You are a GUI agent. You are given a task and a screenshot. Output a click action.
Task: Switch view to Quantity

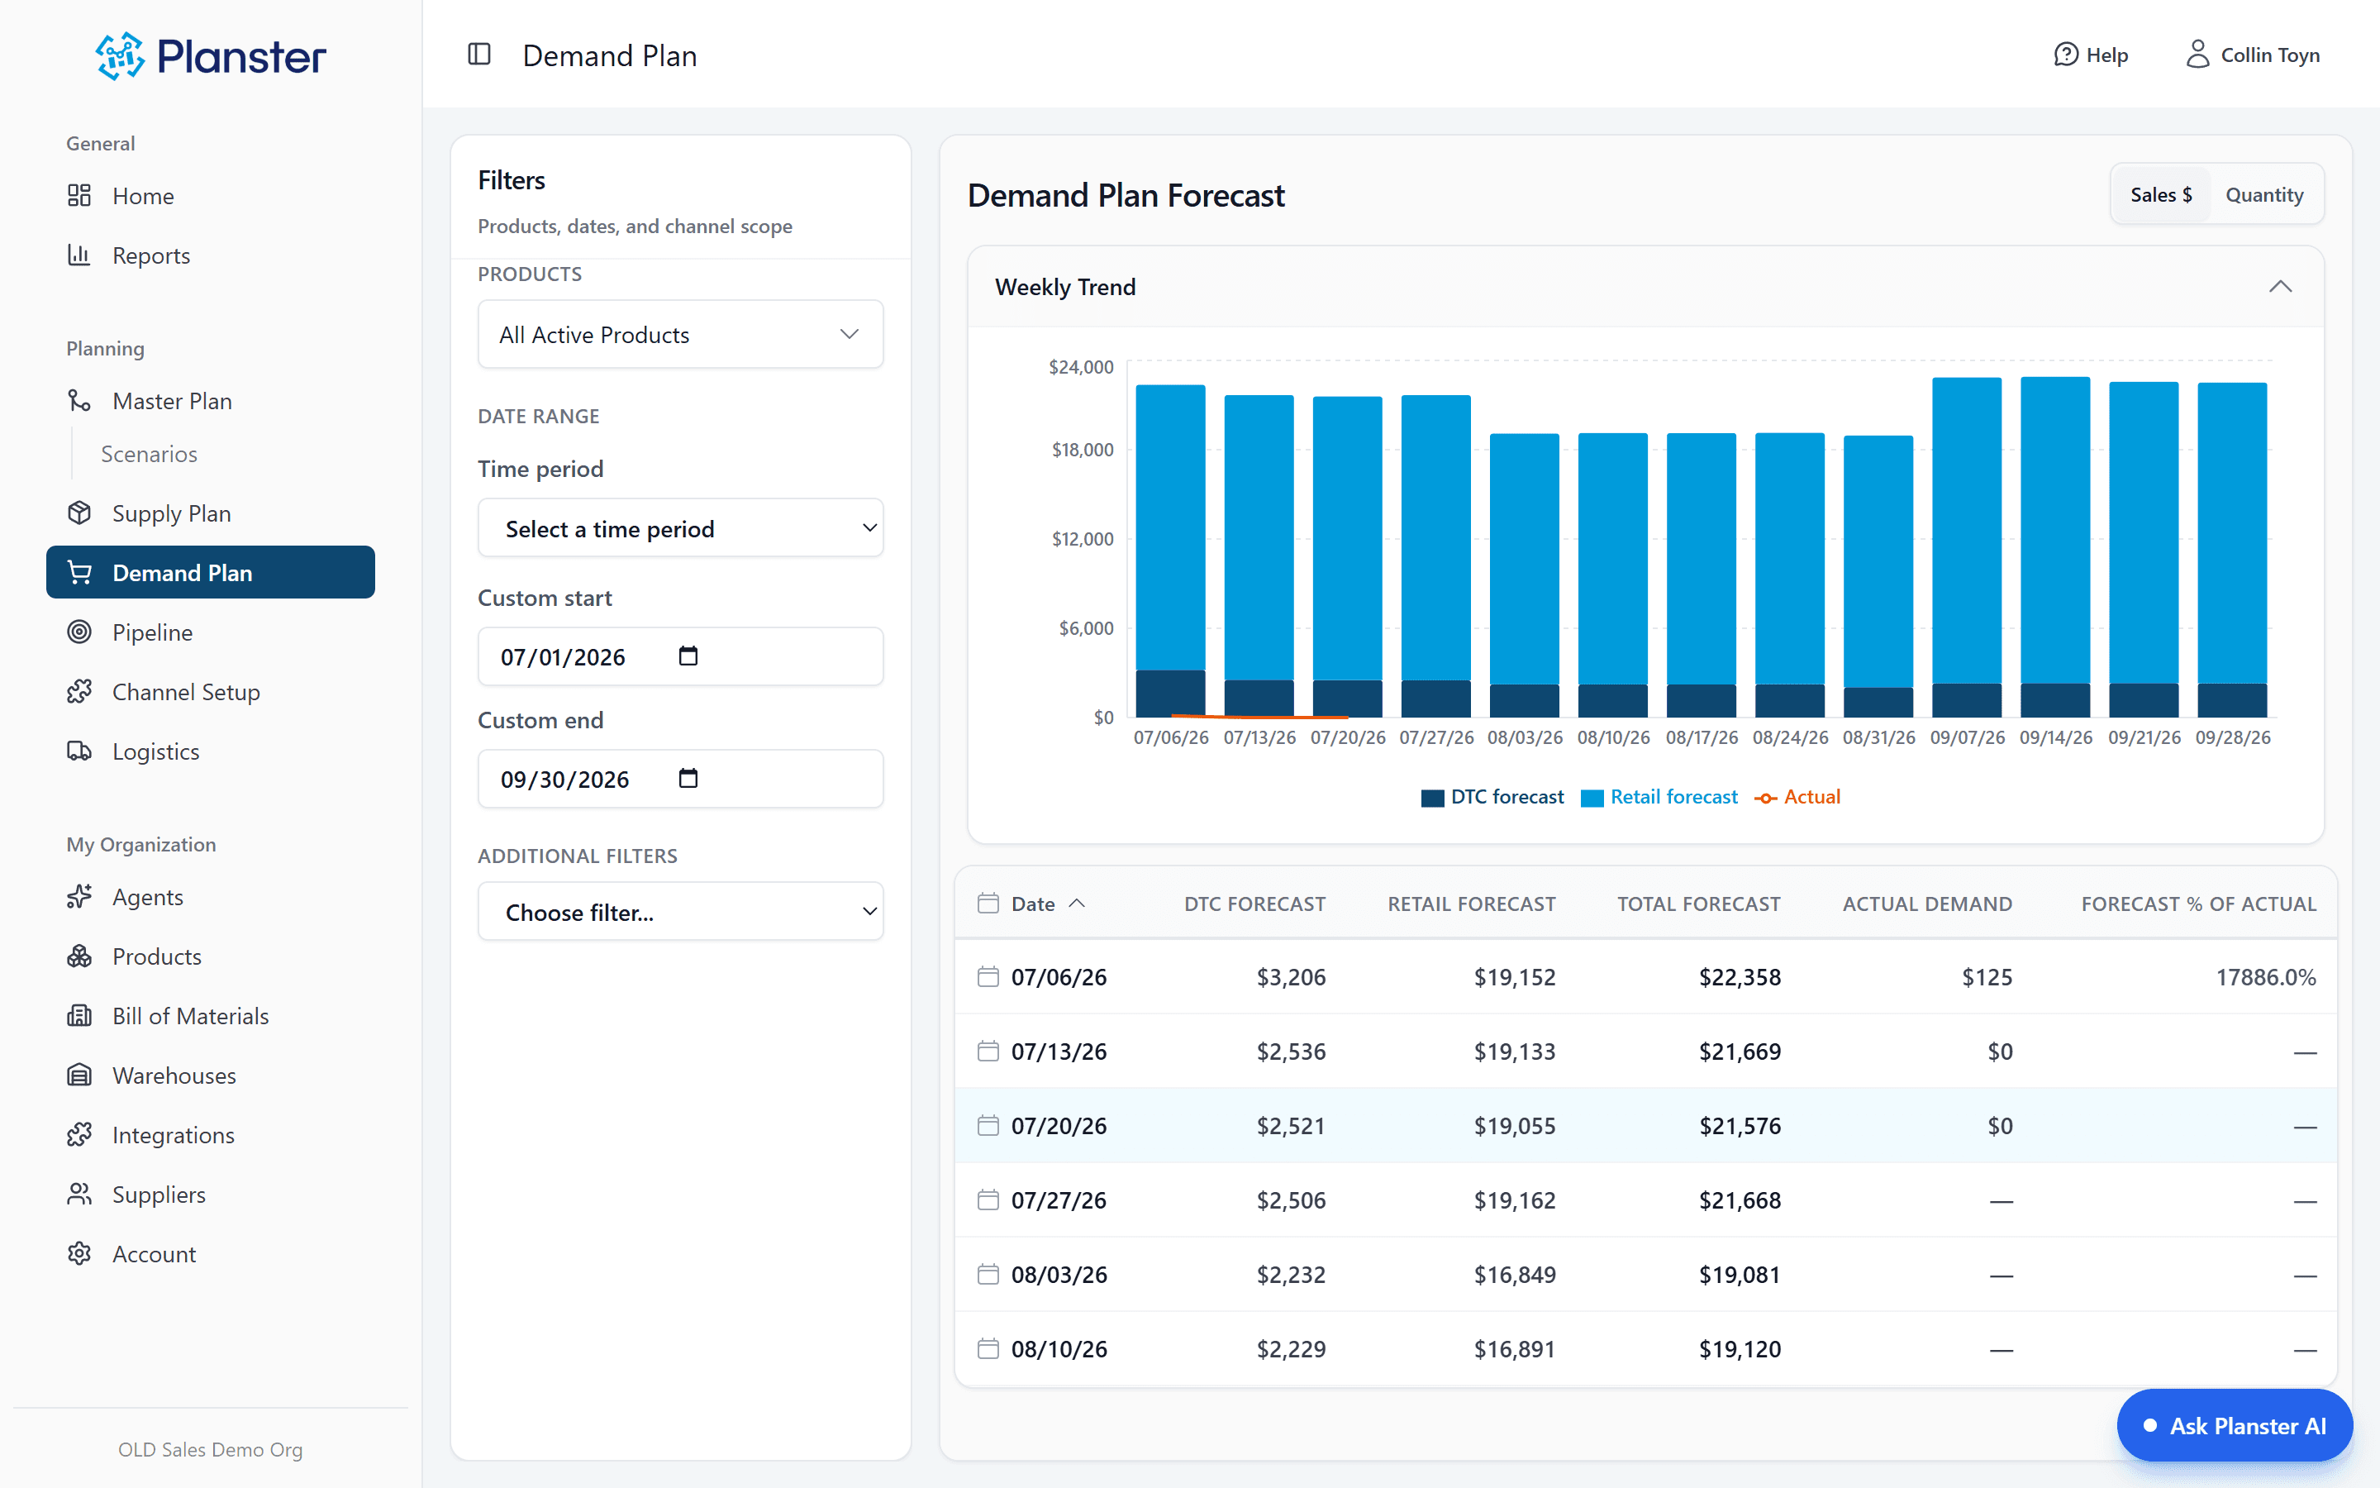2264,195
